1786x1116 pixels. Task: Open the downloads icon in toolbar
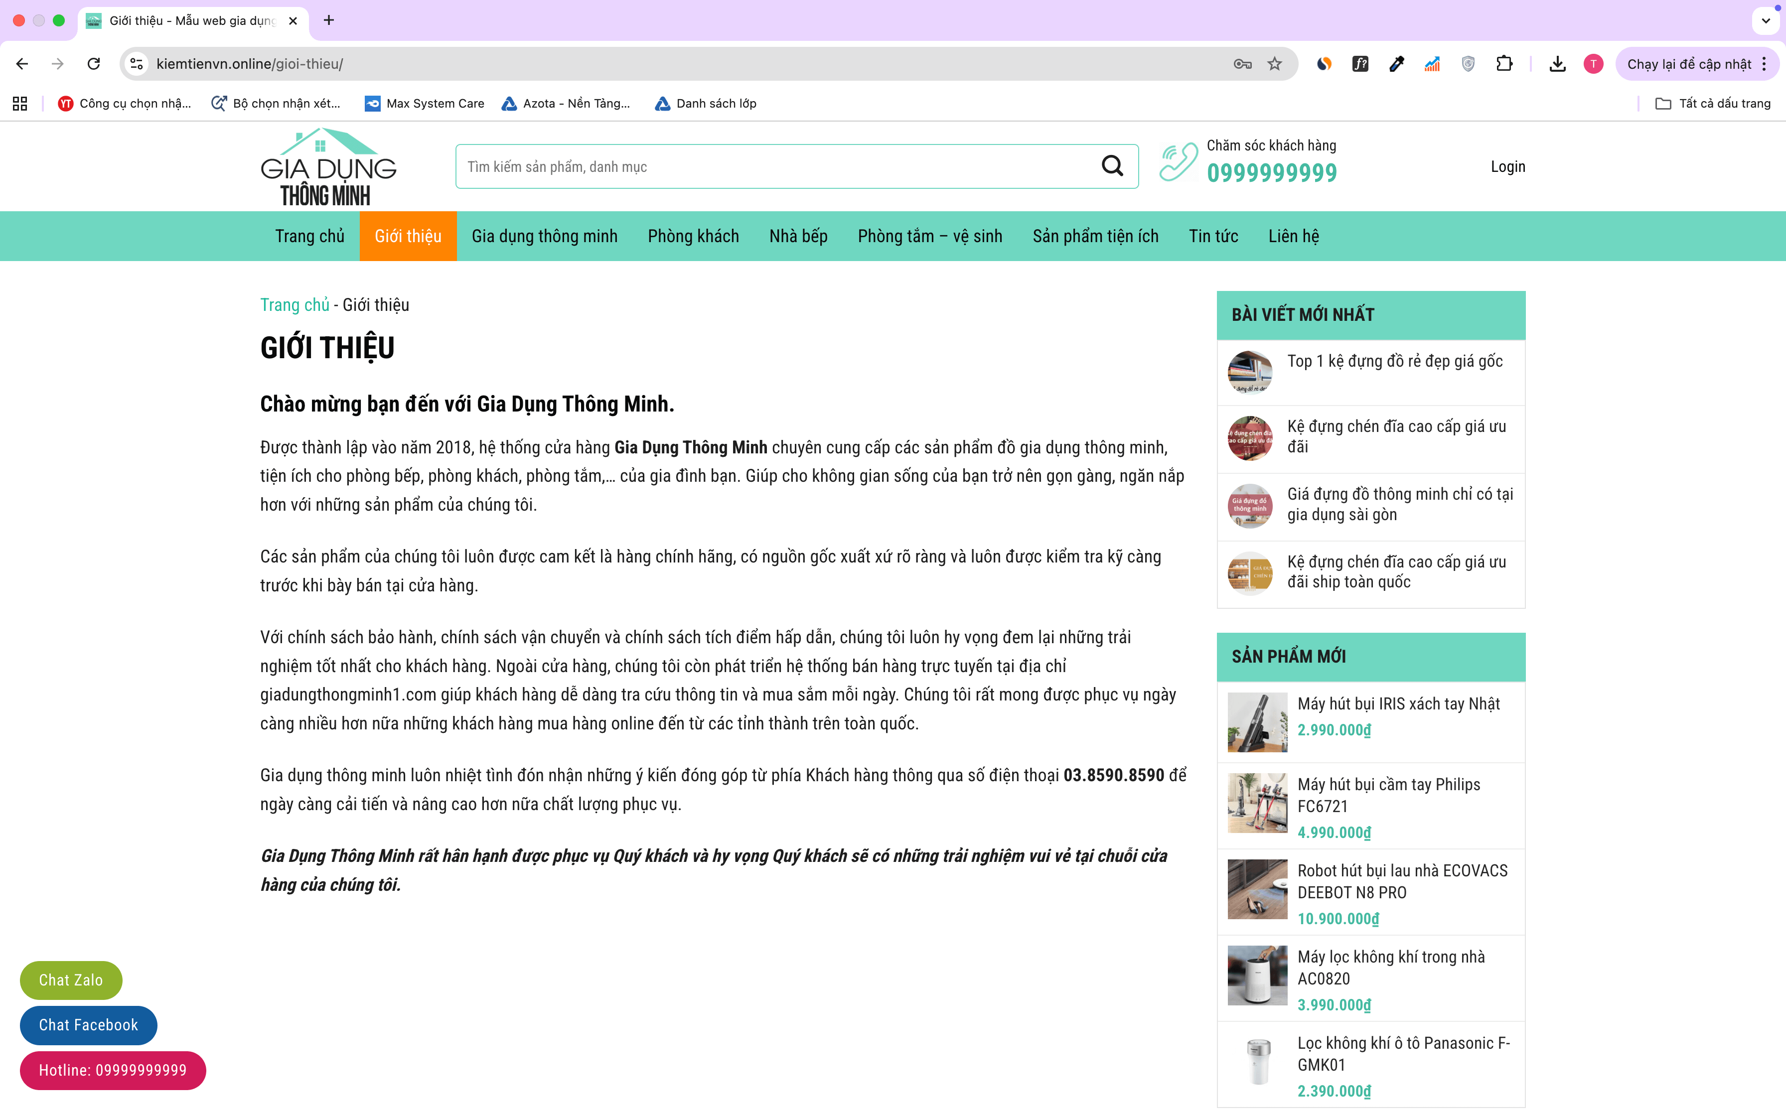tap(1557, 64)
